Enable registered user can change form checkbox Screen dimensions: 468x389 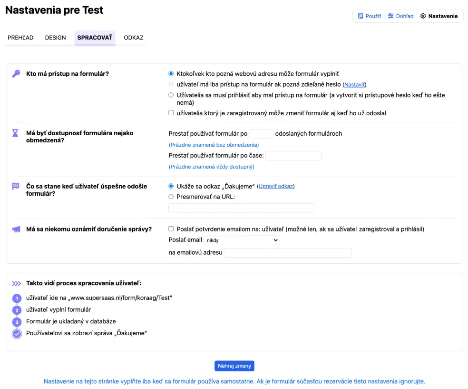click(171, 113)
